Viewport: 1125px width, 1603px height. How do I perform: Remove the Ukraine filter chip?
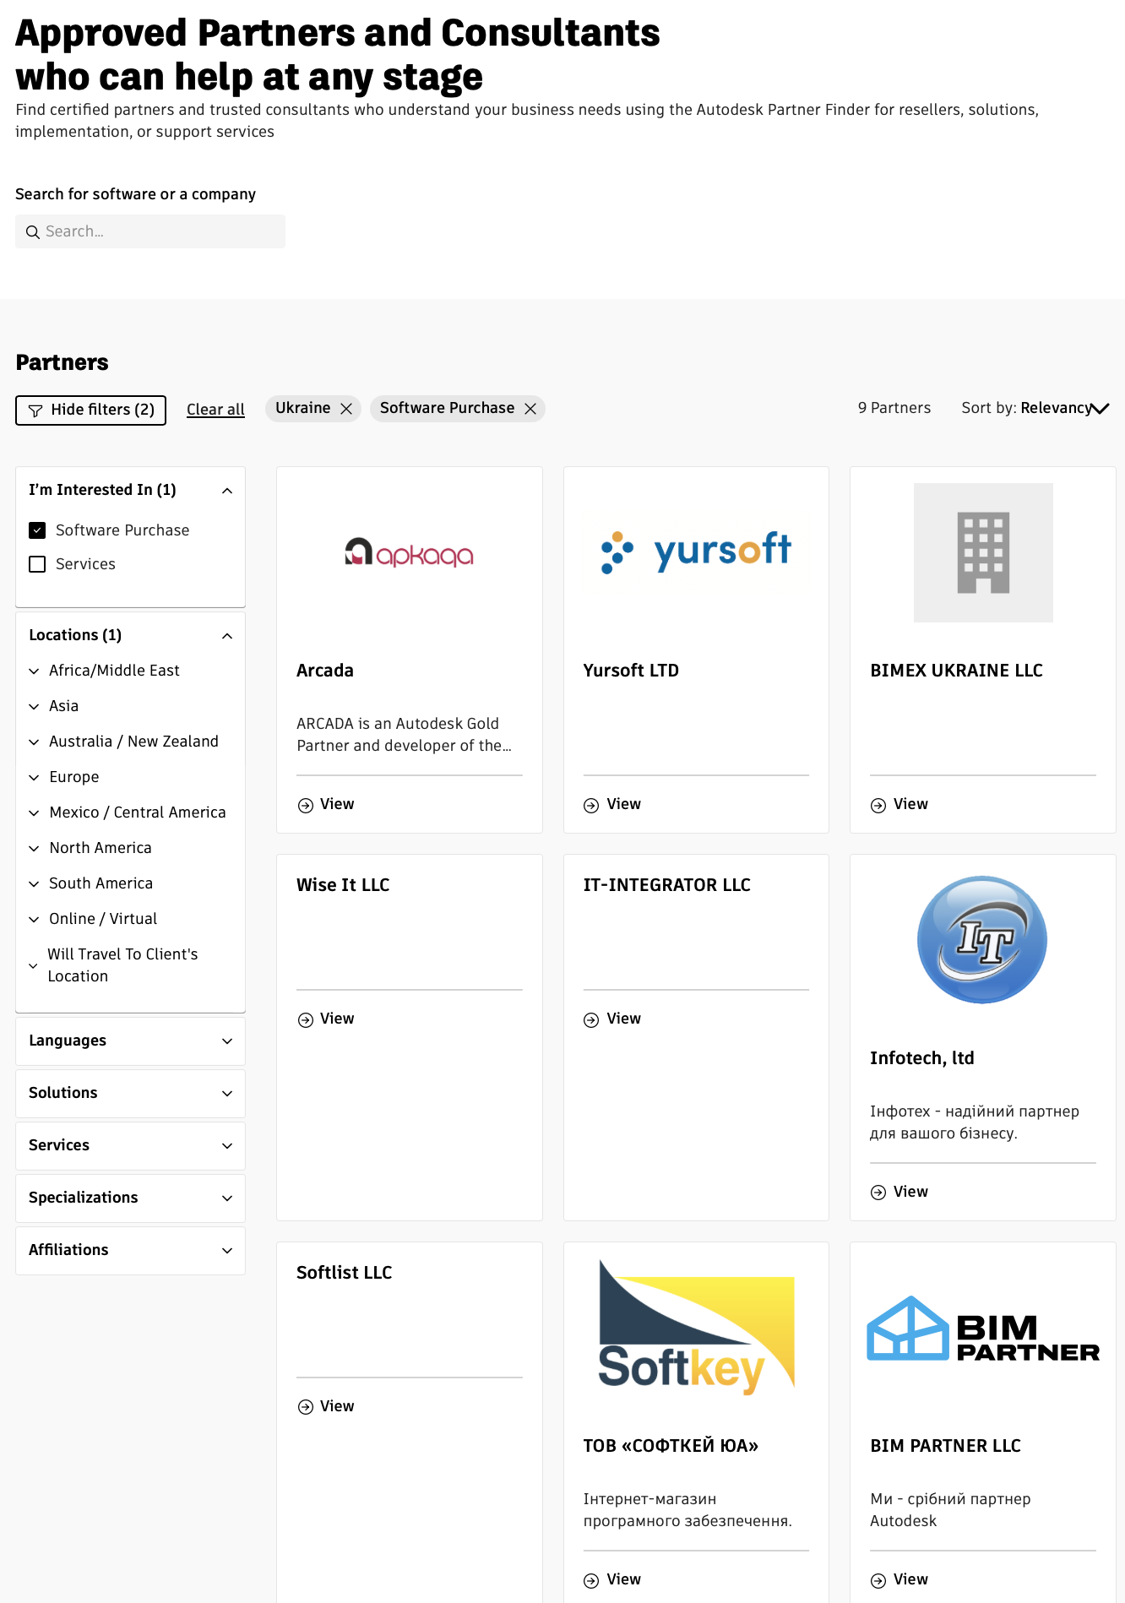pyautogui.click(x=346, y=409)
